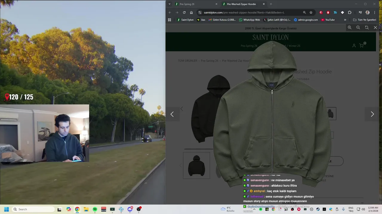Click the Windows taskbar Search box

(x=33, y=209)
